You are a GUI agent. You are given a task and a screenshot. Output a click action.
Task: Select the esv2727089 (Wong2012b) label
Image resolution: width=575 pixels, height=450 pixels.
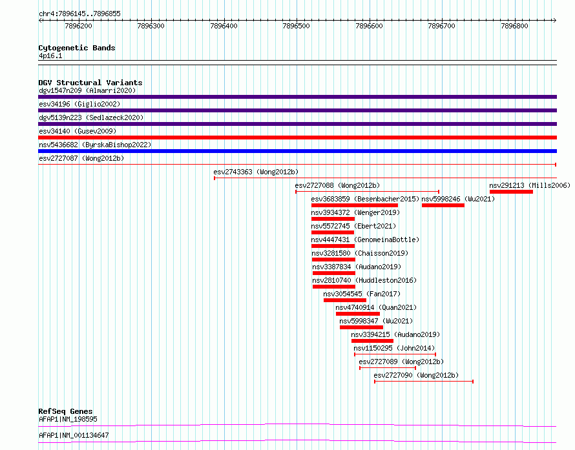(401, 362)
